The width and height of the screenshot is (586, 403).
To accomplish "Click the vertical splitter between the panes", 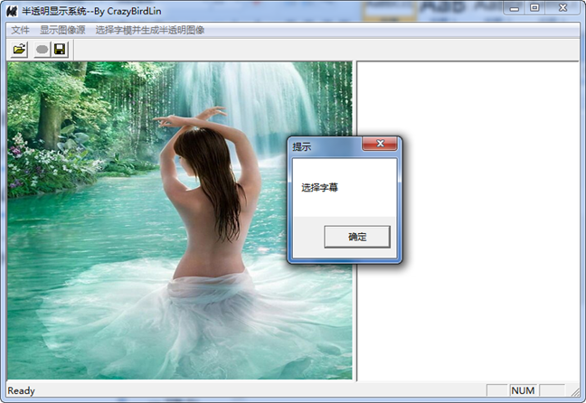I will tap(354, 307).
